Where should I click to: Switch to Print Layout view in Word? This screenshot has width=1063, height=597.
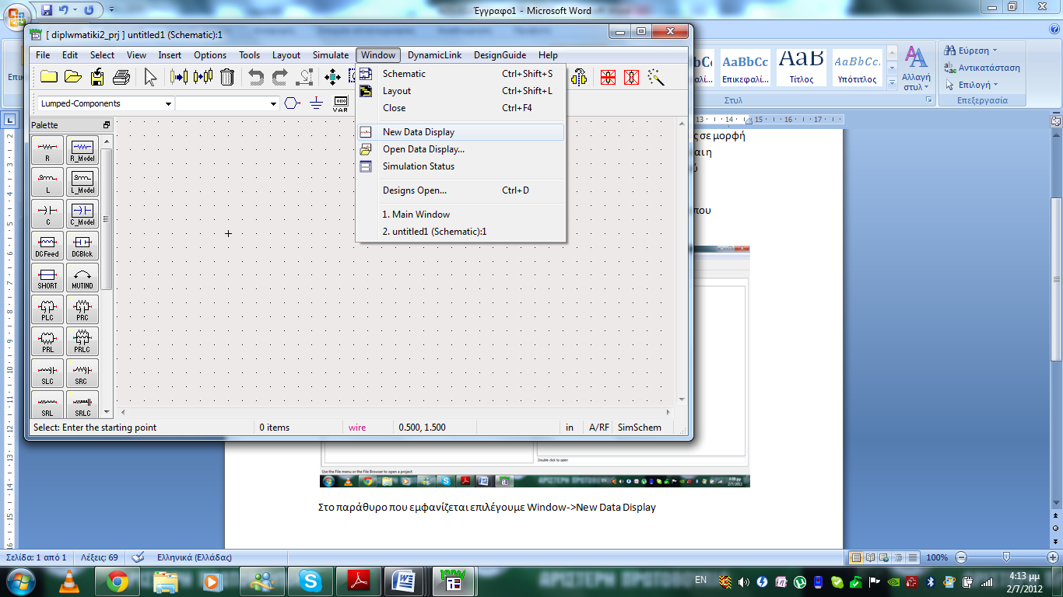click(857, 557)
